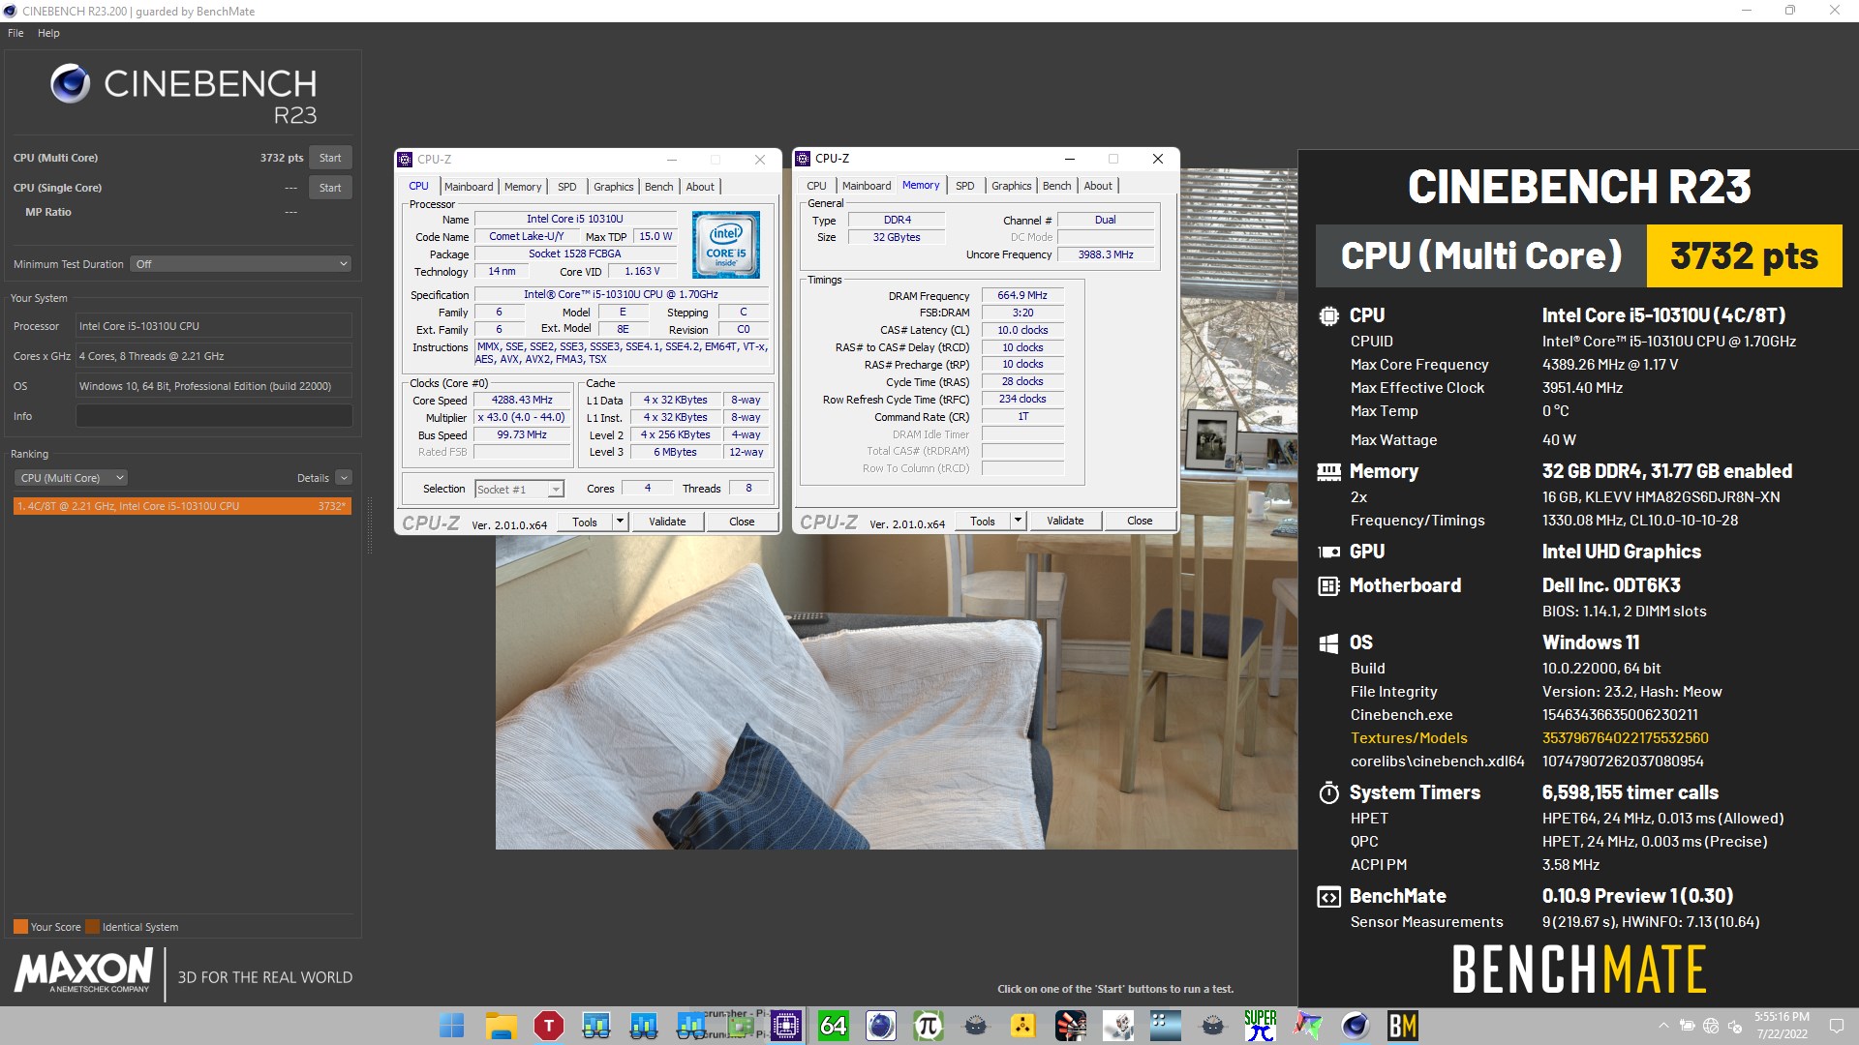Open Graphics tab in right CPU-Z window
The image size is (1859, 1045).
click(x=1011, y=186)
